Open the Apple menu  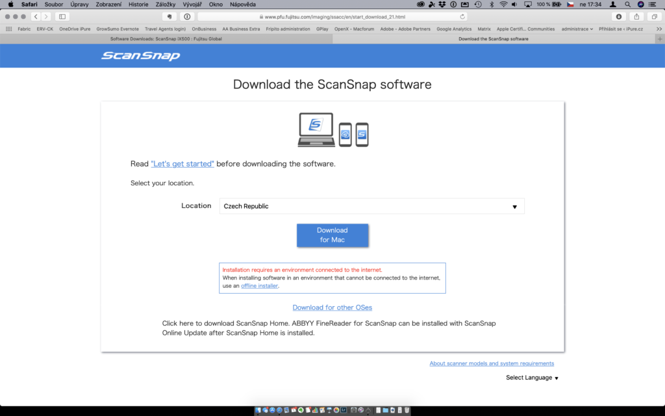coord(10,5)
